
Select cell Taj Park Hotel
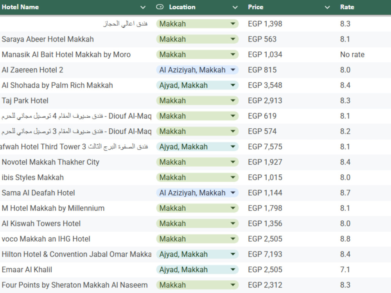[x=25, y=101]
